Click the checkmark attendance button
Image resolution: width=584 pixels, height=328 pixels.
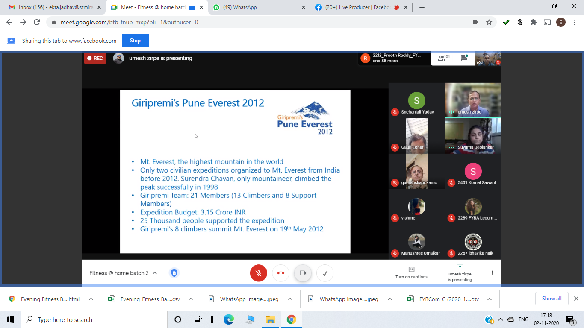pyautogui.click(x=325, y=273)
